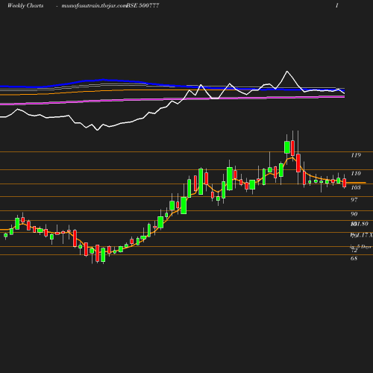
Task: Click the 110 price axis label
Action: [356, 173]
